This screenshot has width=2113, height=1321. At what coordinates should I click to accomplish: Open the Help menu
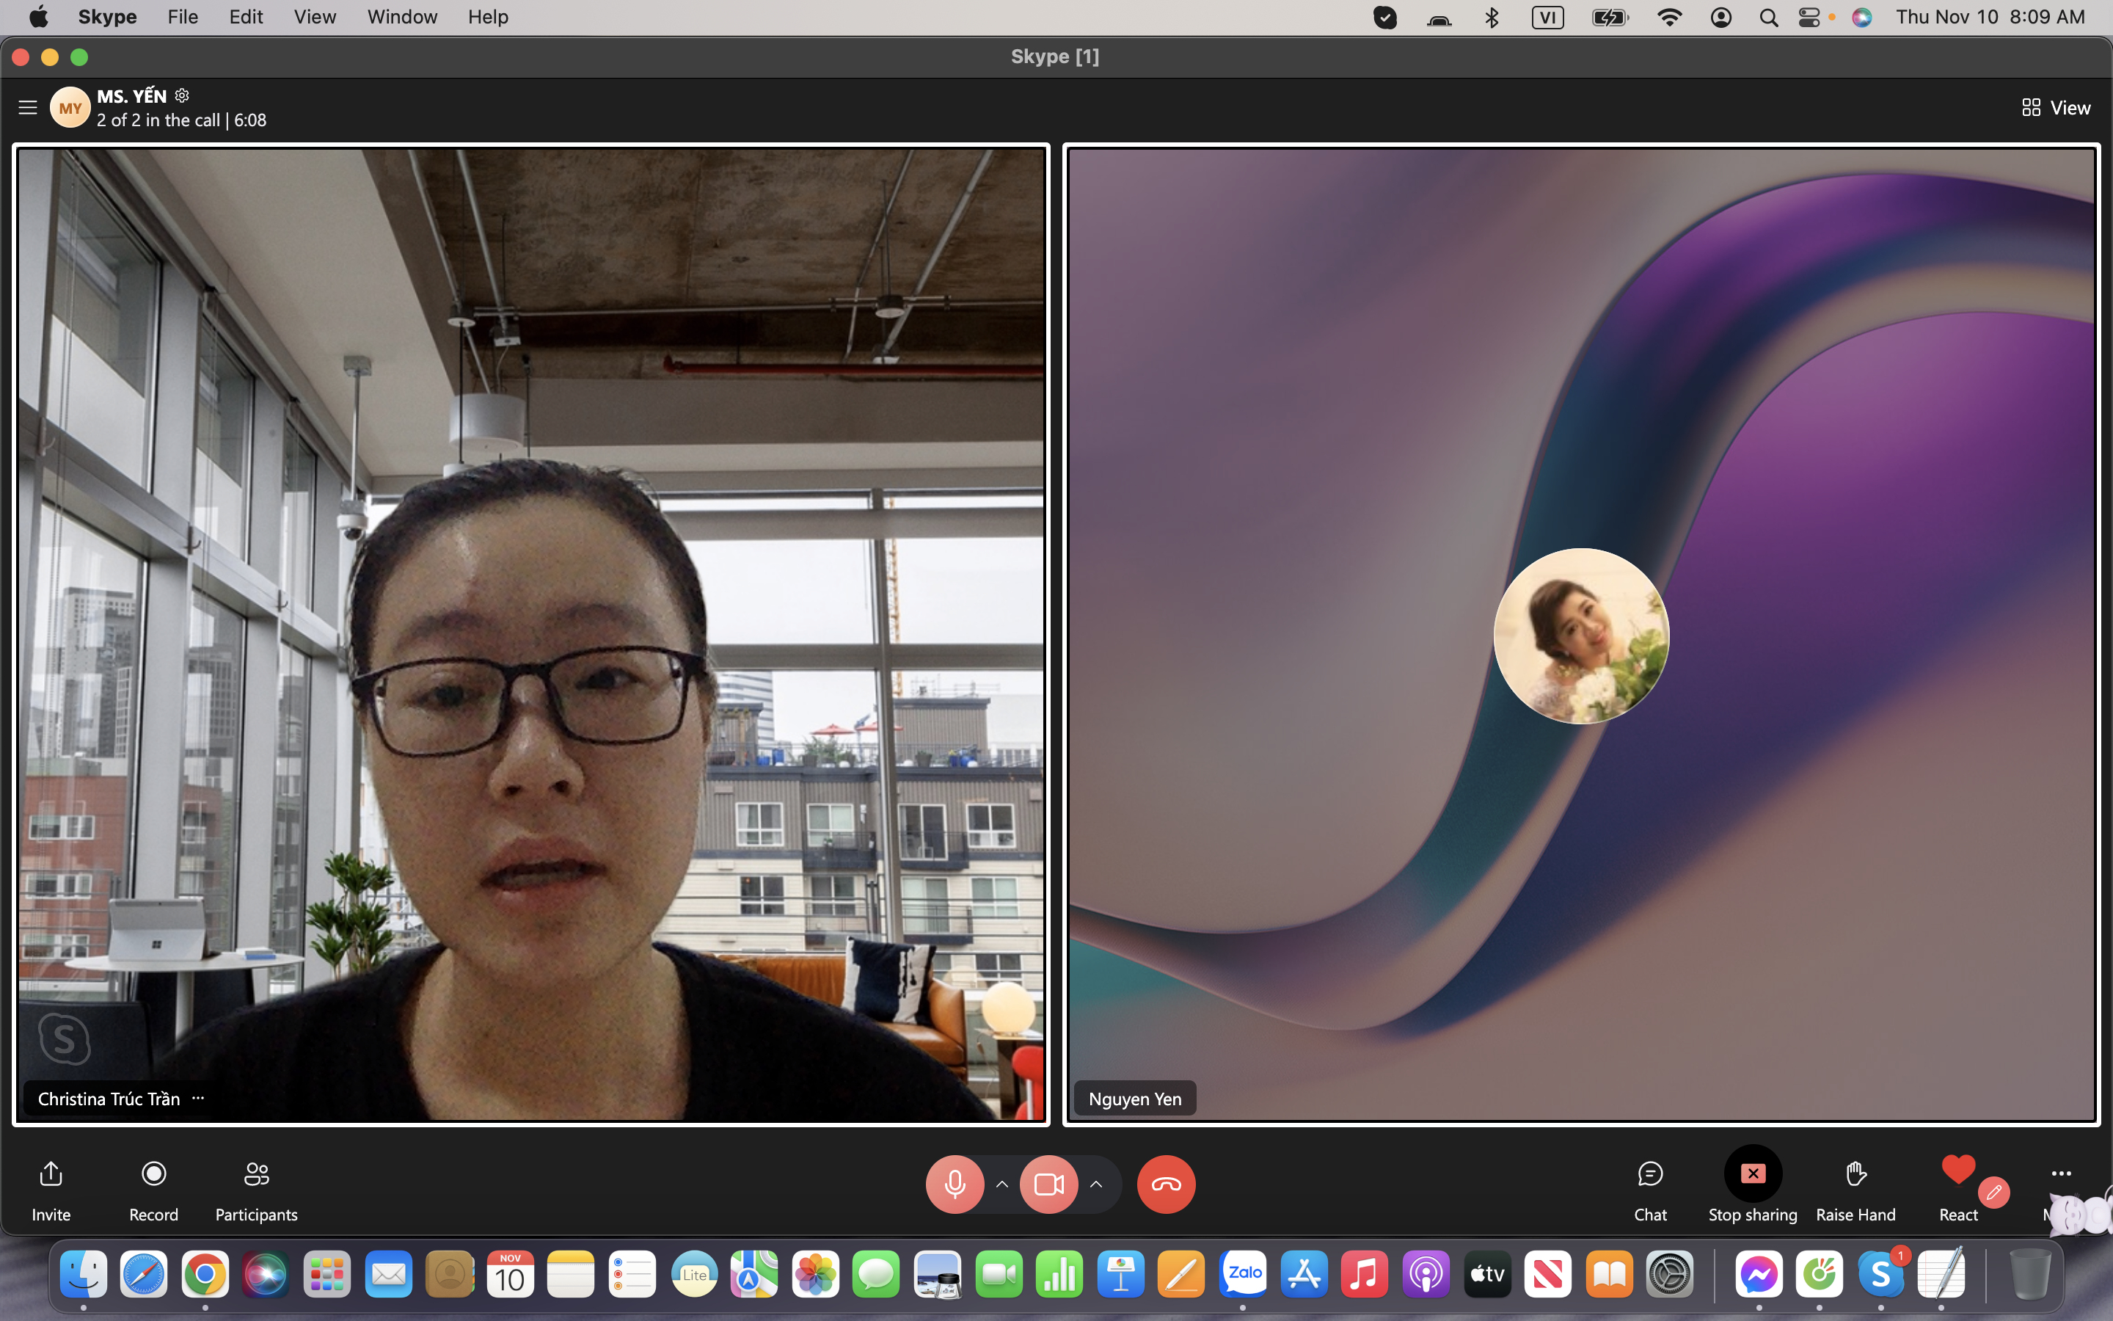487,17
